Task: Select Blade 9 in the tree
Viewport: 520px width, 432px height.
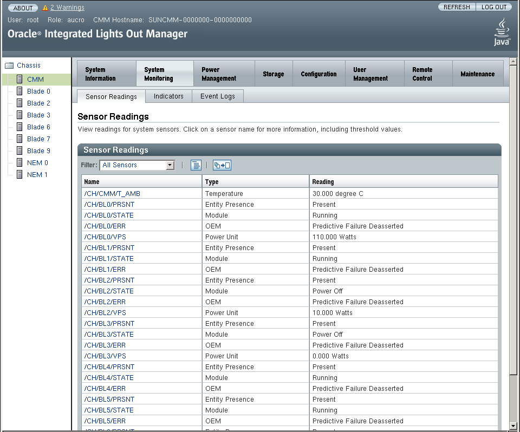Action: click(x=38, y=151)
